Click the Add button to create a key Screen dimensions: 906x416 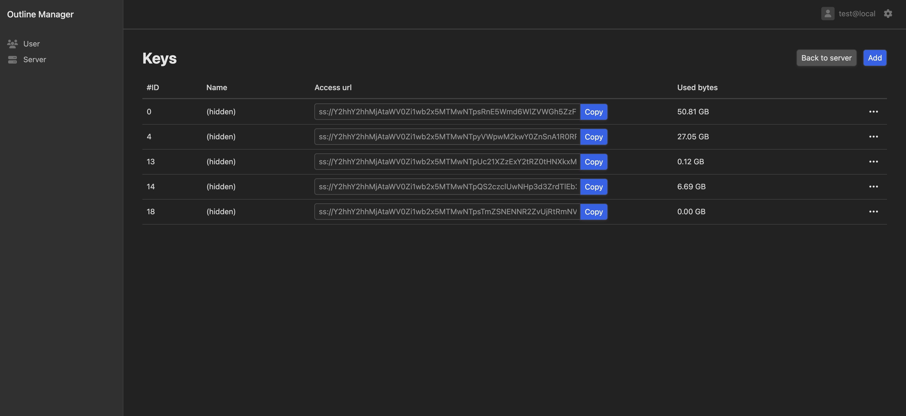coord(875,58)
